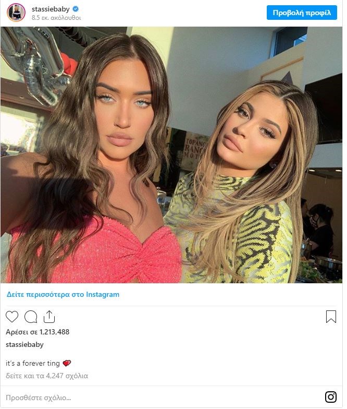This screenshot has width=347, height=409.
Task: Click the red heart emoji in the caption
Action: pos(67,363)
